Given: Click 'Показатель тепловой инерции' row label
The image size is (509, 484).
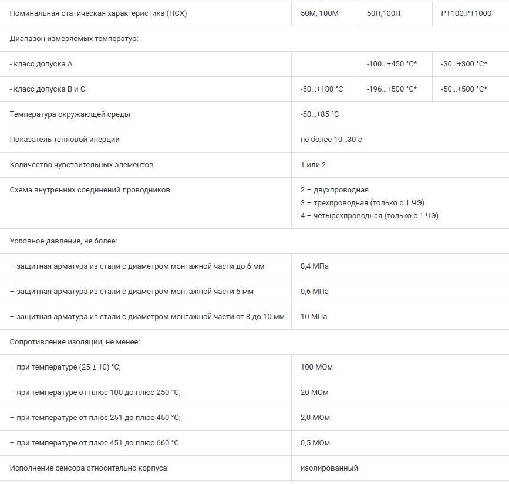Looking at the screenshot, I should [65, 140].
